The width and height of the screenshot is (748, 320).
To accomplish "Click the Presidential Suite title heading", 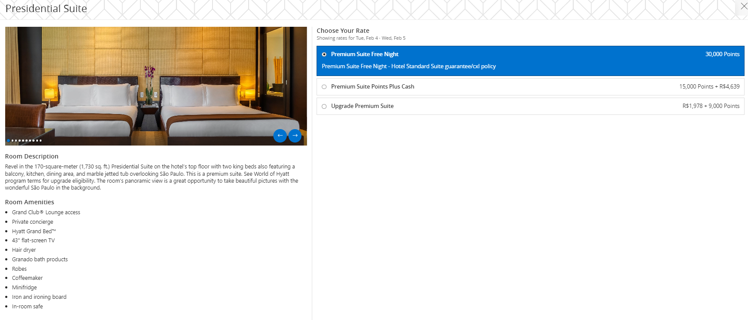I will 46,9.
